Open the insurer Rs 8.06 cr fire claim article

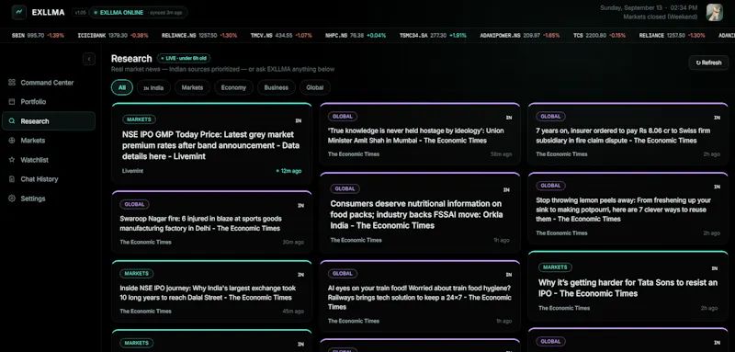click(628, 134)
